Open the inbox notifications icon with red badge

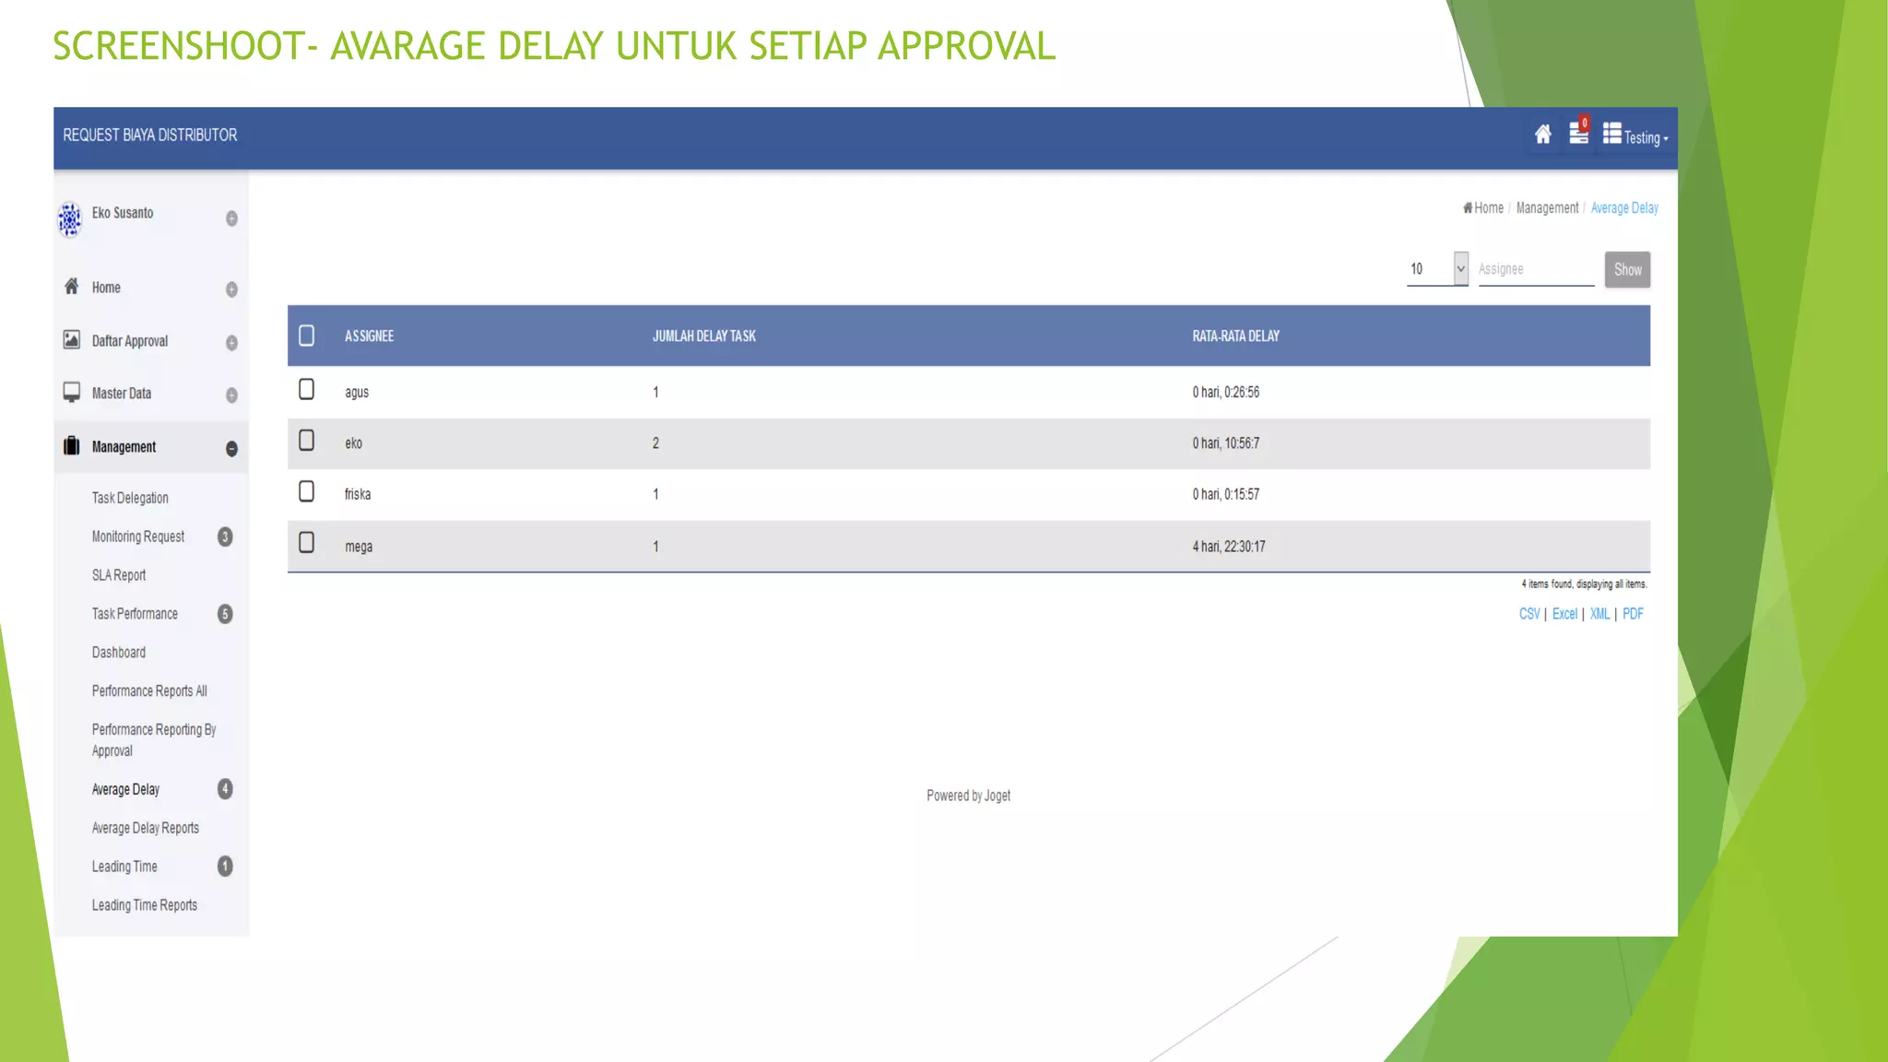(1579, 132)
